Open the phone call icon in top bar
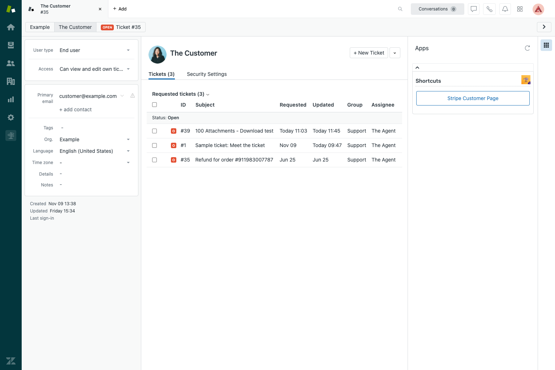The height and width of the screenshot is (370, 555). [489, 9]
